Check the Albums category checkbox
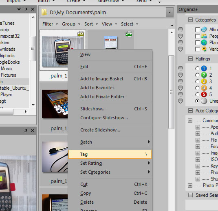The width and height of the screenshot is (218, 211). [x=198, y=30]
